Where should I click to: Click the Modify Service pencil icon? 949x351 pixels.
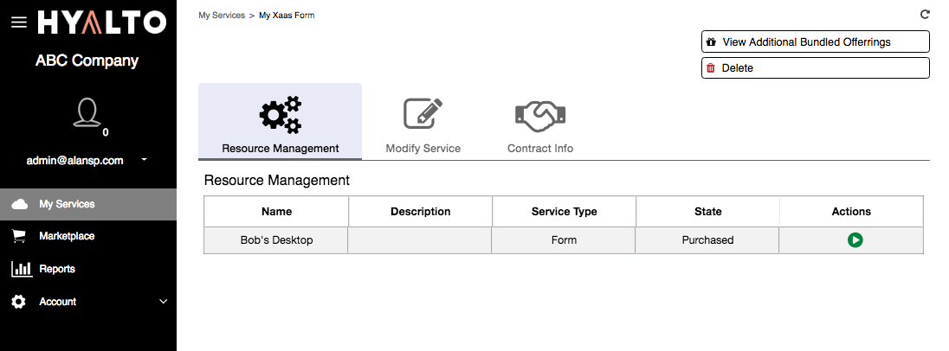coord(423,113)
